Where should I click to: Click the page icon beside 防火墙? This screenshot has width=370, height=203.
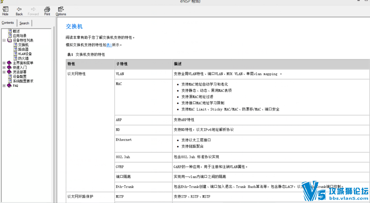15,58
